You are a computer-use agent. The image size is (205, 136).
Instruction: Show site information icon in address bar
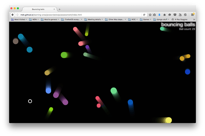point(17,15)
